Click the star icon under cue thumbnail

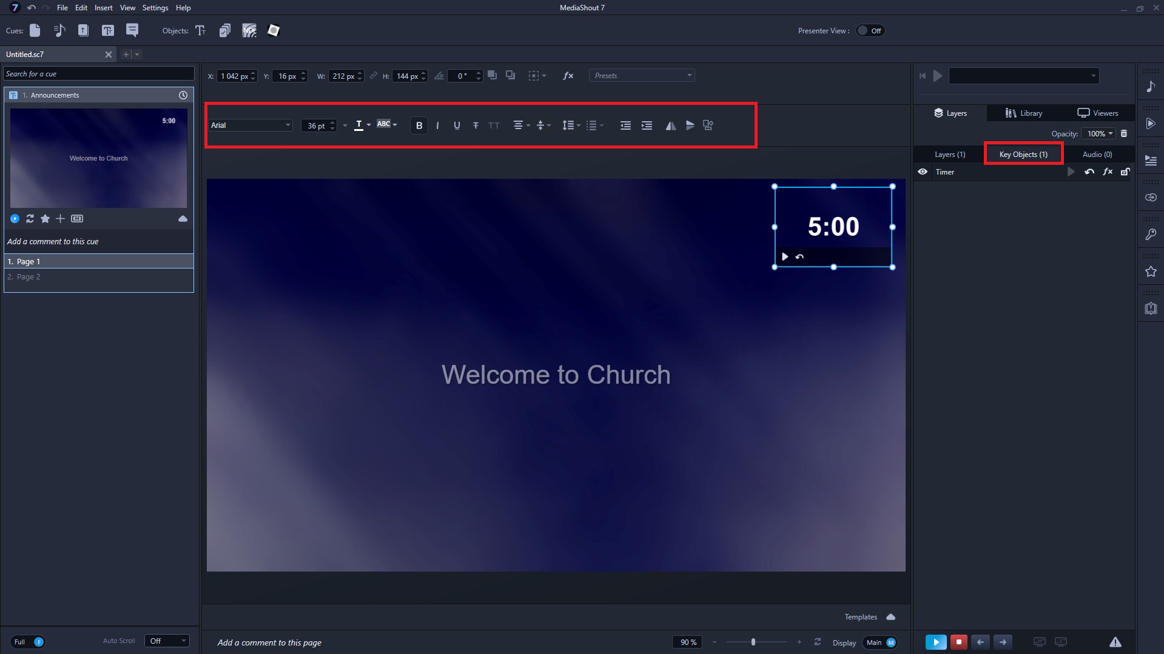click(45, 219)
